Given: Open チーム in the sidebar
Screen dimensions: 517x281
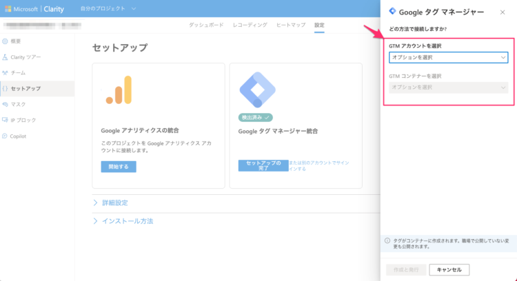Looking at the screenshot, I should [x=37, y=73].
